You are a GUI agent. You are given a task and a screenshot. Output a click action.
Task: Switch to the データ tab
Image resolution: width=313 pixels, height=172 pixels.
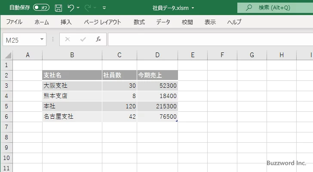point(163,22)
